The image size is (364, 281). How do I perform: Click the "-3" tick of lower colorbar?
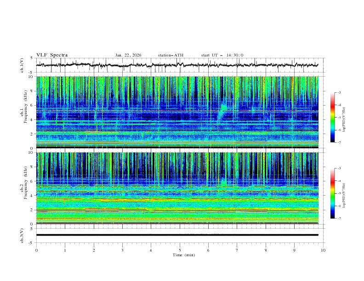tap(339, 169)
